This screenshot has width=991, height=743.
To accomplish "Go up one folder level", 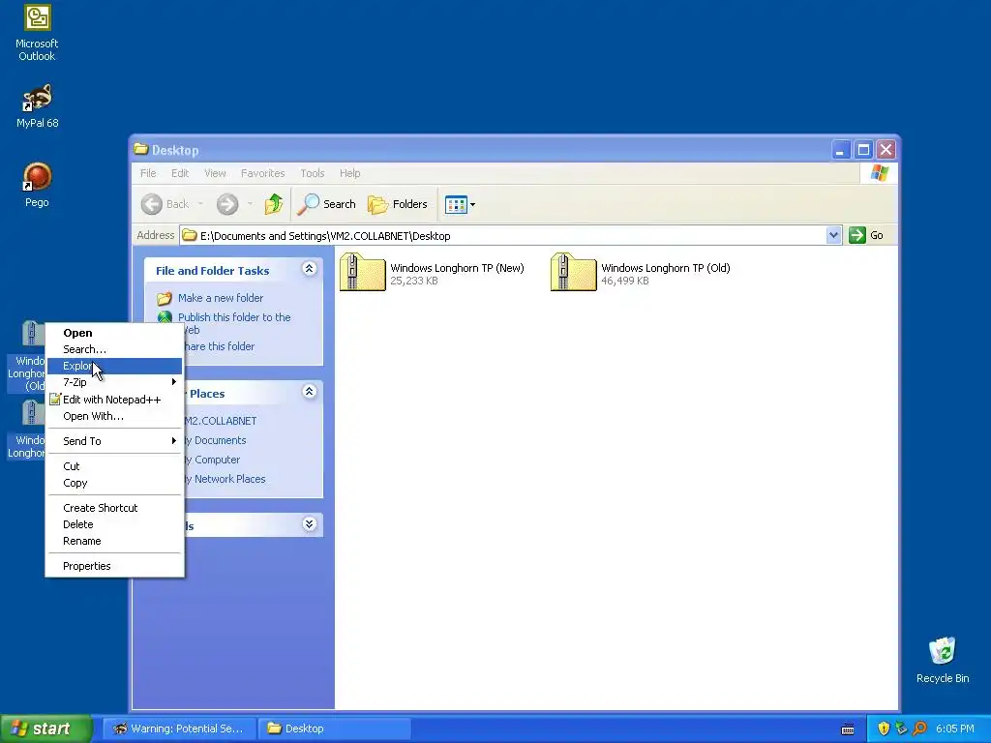I will (274, 204).
